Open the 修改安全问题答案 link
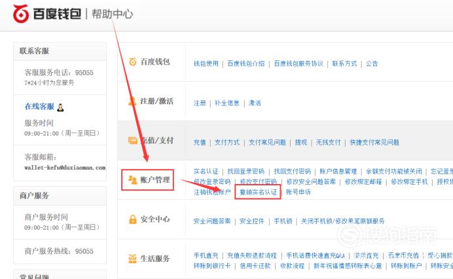 (x=311, y=181)
